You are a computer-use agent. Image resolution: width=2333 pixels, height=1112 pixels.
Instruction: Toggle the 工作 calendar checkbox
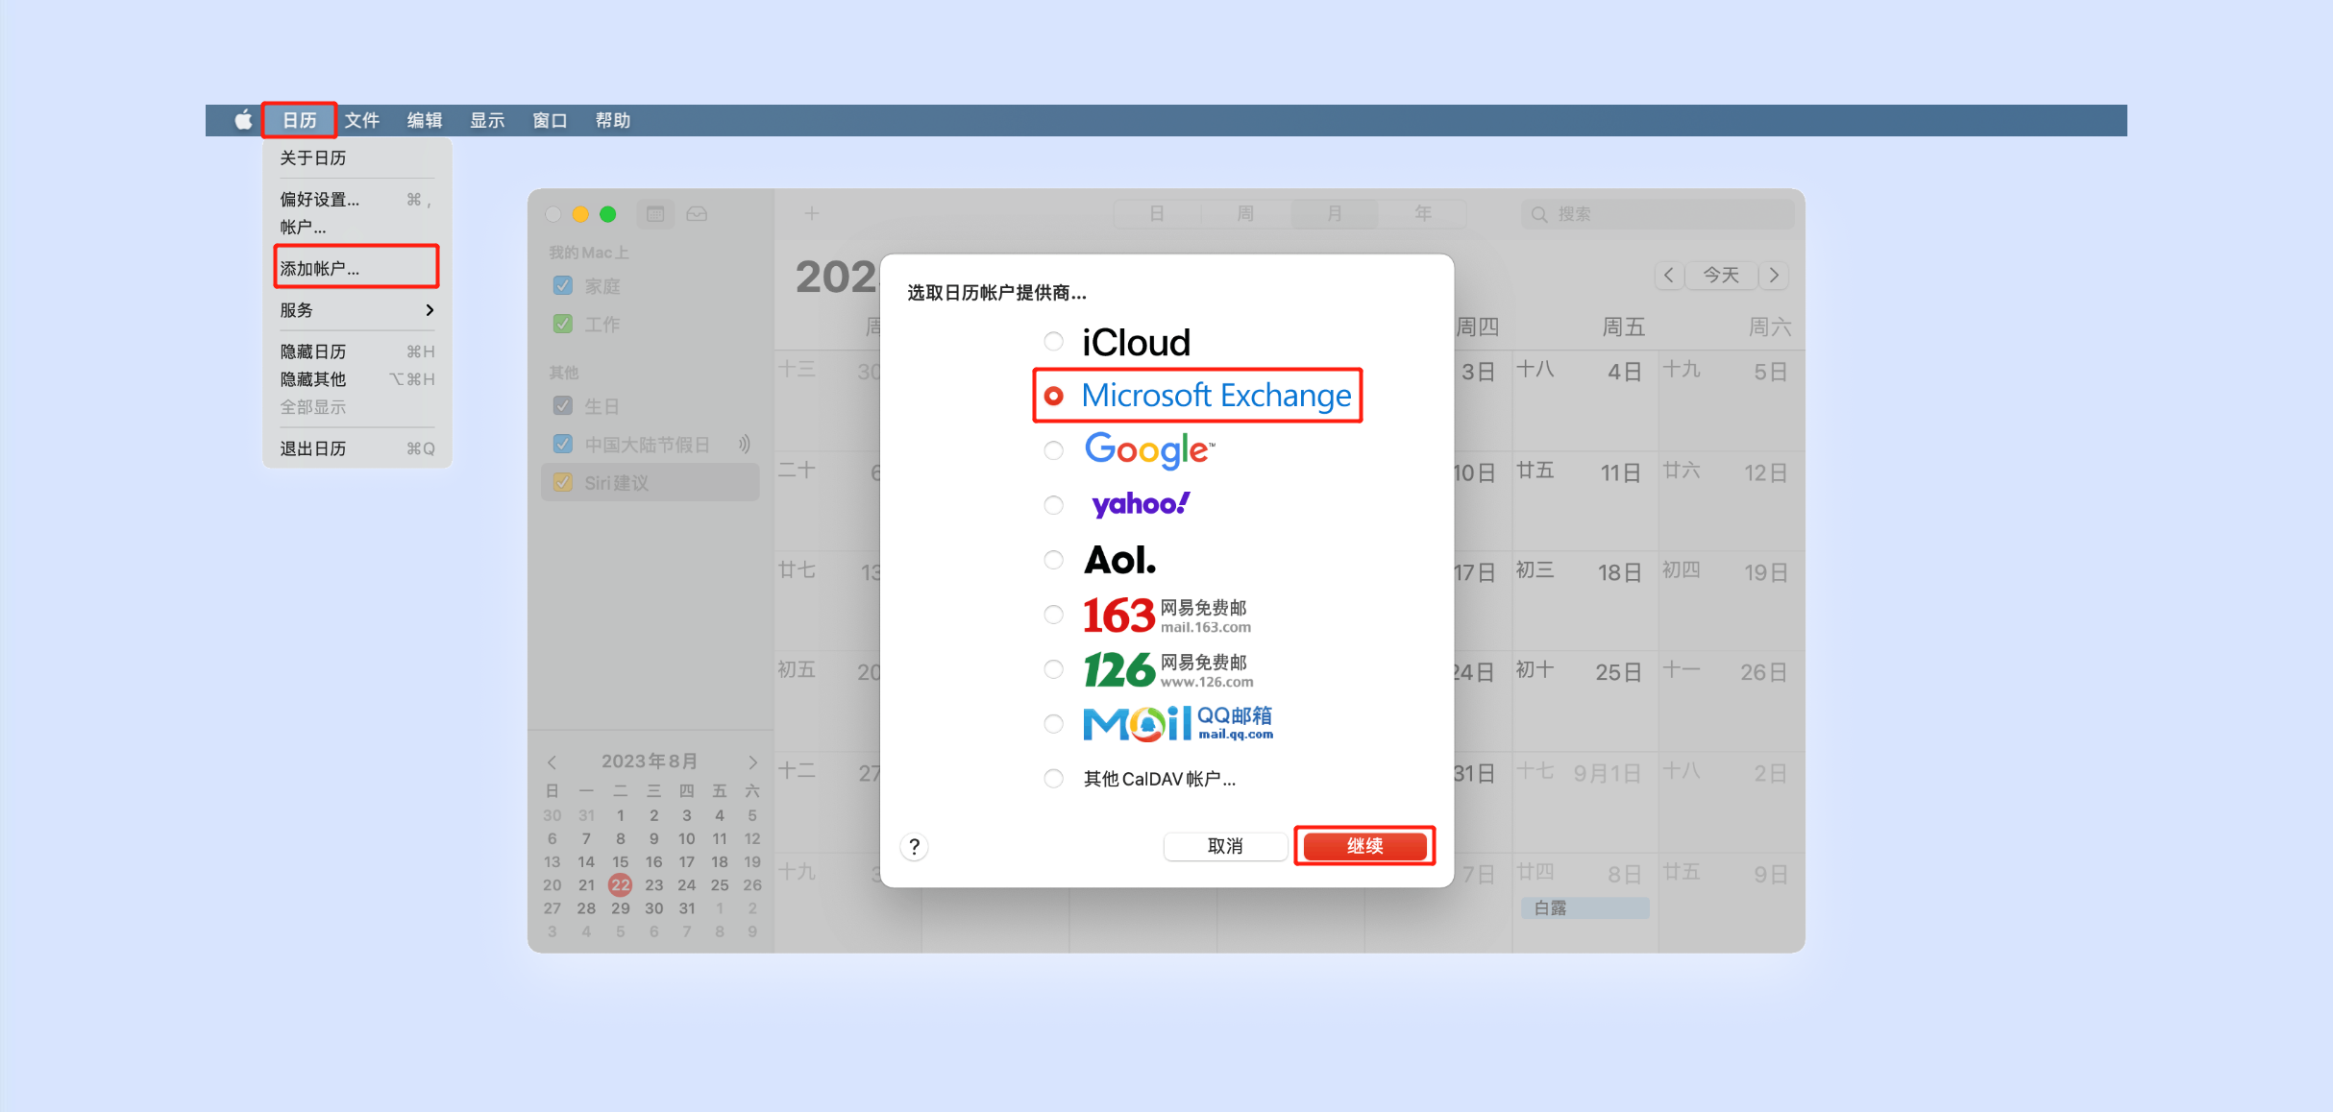pyautogui.click(x=563, y=324)
